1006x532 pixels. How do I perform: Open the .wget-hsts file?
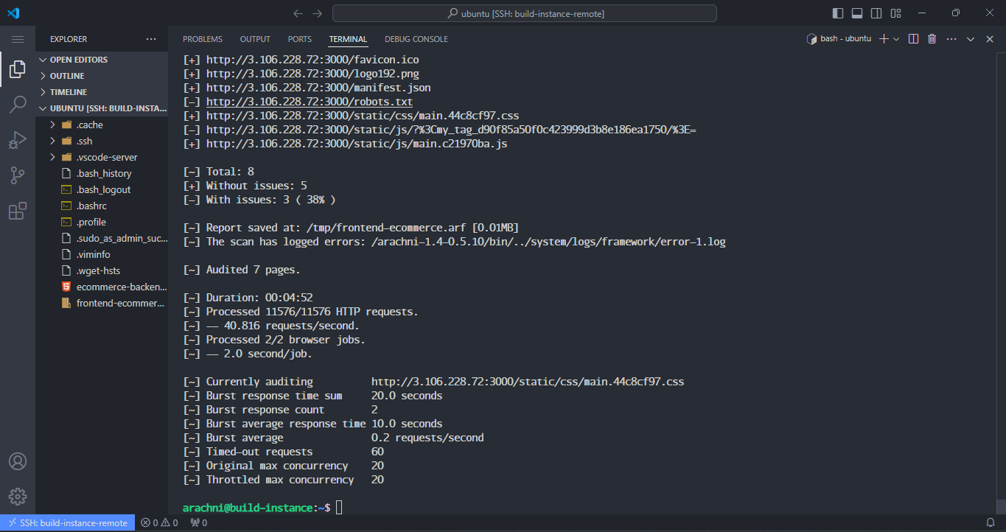coord(102,270)
